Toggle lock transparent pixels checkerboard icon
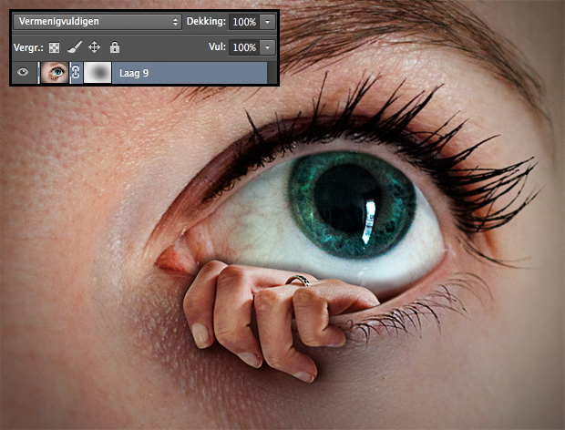565x430 pixels. tap(55, 47)
